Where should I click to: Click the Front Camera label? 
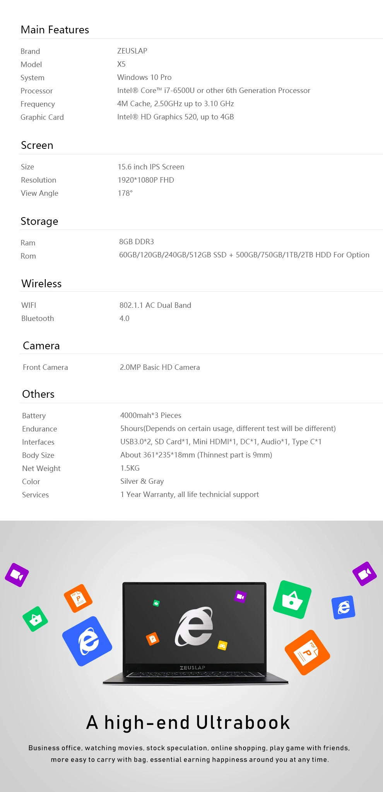(x=45, y=367)
